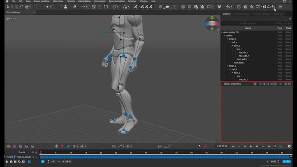Click the blue square icon below tracks
297x167 pixels.
tap(29, 162)
